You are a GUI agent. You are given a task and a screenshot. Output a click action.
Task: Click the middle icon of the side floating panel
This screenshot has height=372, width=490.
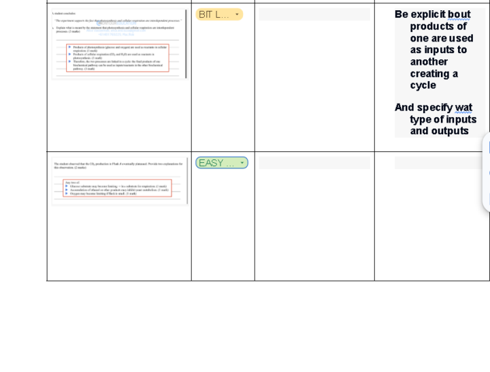coord(488,173)
